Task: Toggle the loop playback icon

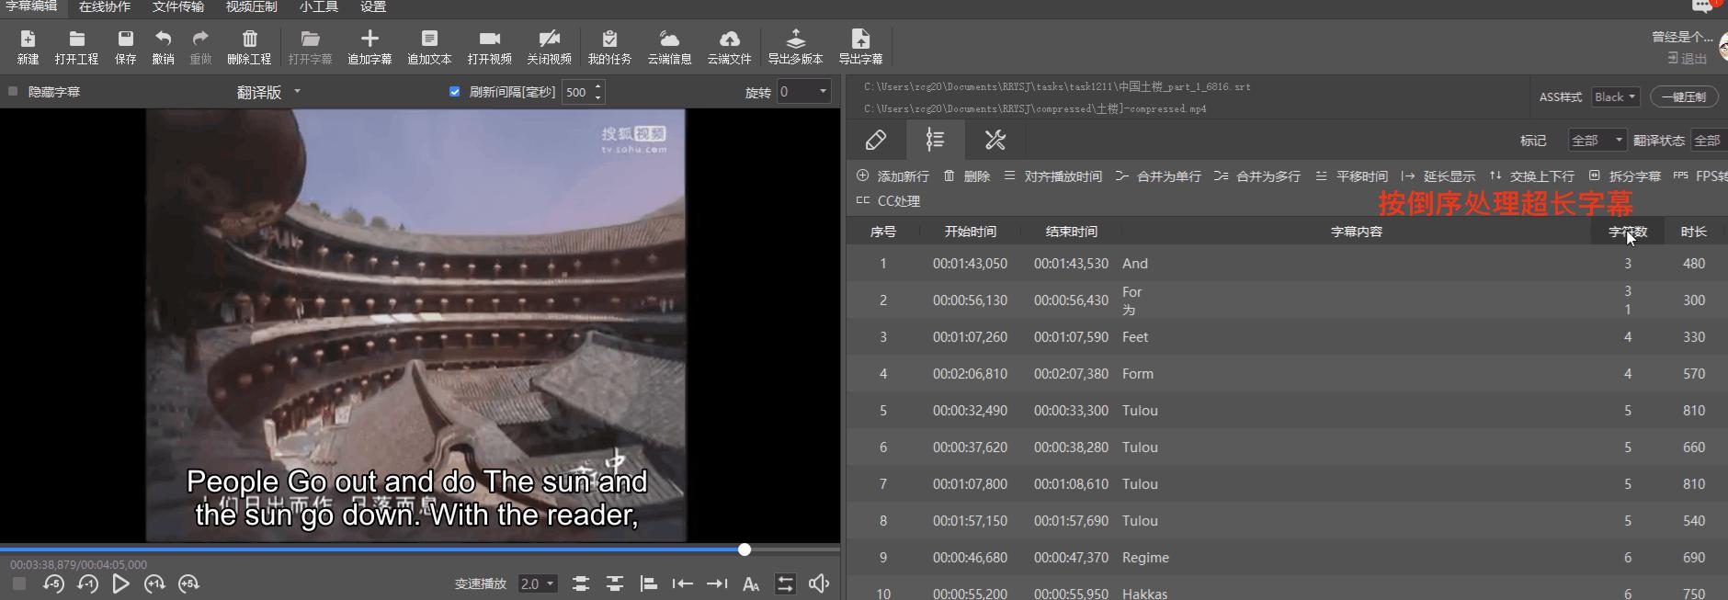Action: (x=785, y=583)
